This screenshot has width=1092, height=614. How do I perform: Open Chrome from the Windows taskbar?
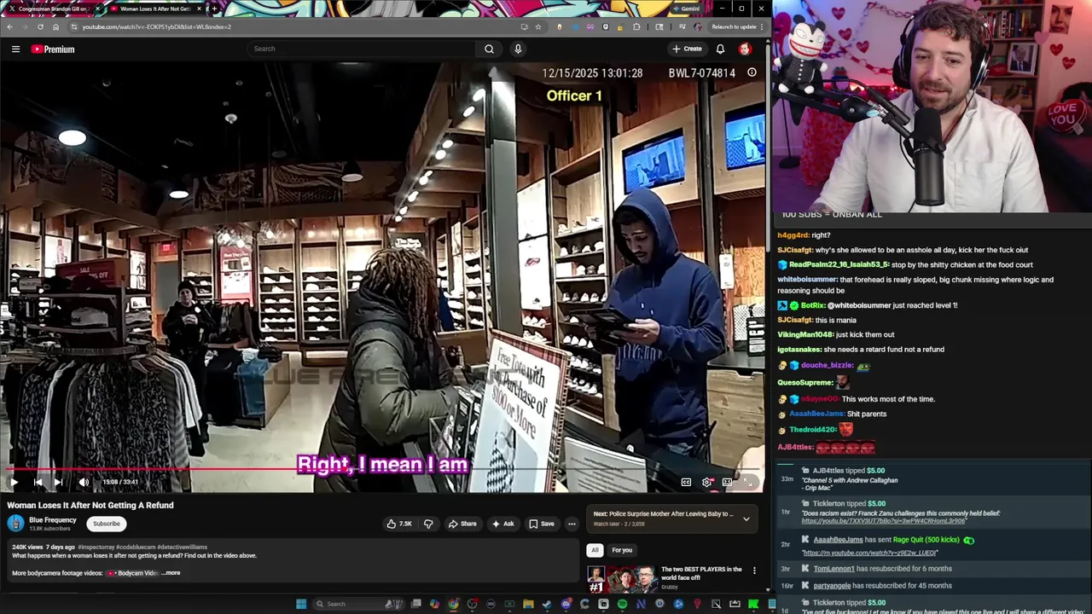point(453,604)
